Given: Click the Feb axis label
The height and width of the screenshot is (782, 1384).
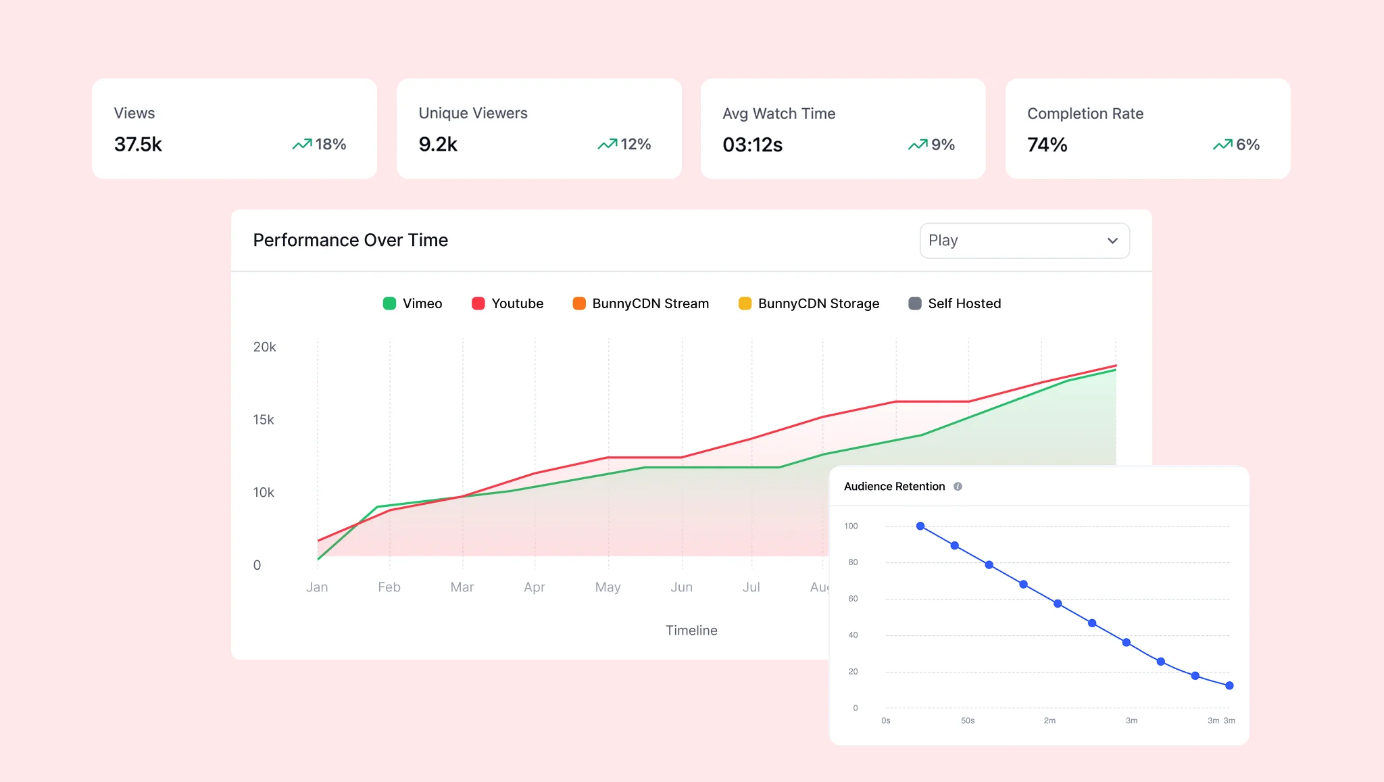Looking at the screenshot, I should click(389, 587).
